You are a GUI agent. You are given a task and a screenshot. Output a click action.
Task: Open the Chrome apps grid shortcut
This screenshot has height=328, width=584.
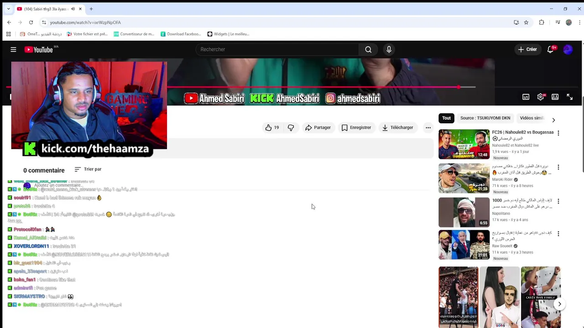[x=8, y=34]
